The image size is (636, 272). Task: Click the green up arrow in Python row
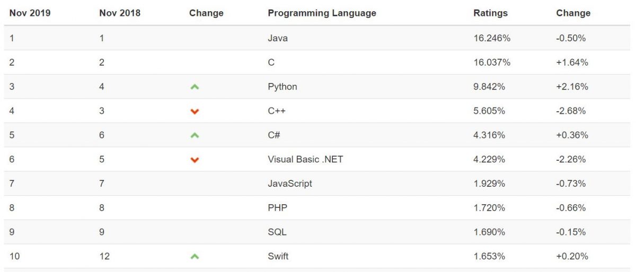tap(195, 87)
